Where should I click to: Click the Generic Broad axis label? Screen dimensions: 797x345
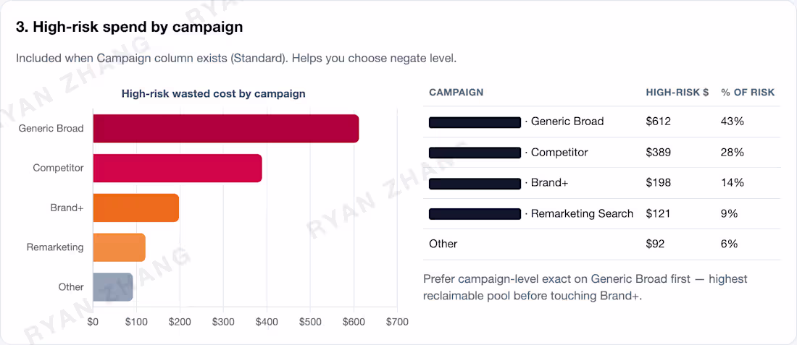coord(51,128)
